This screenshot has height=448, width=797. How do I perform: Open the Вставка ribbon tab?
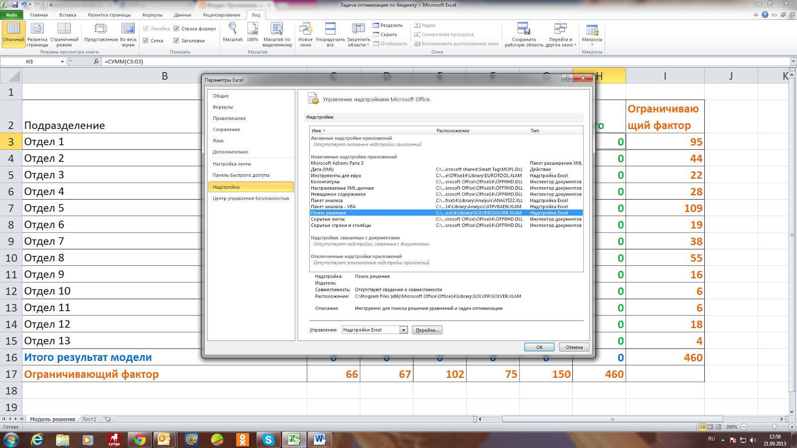click(x=68, y=15)
